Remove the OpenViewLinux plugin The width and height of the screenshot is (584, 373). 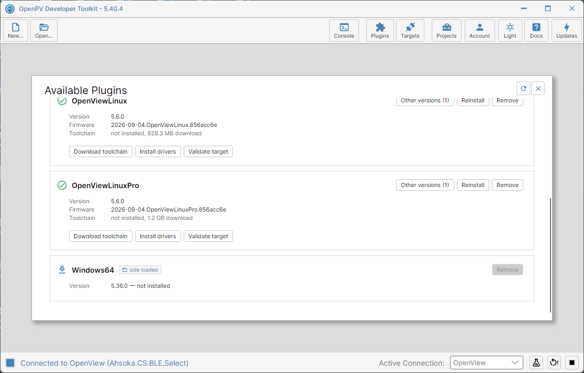[507, 101]
